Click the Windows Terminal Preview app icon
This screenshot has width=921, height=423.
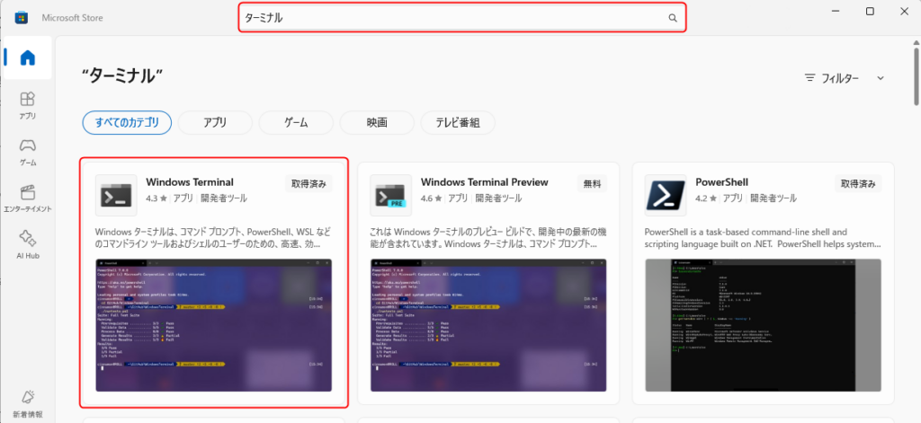point(391,195)
